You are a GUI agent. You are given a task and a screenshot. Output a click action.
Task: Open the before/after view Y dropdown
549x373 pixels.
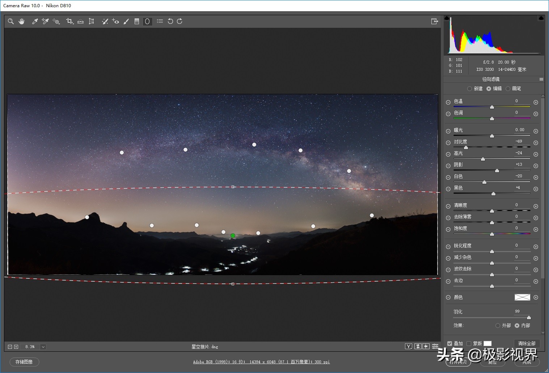coord(409,346)
